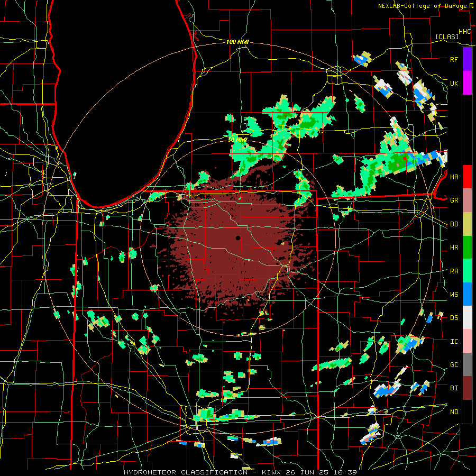Click the DS white legend swatch
476x476 pixels.
467,317
